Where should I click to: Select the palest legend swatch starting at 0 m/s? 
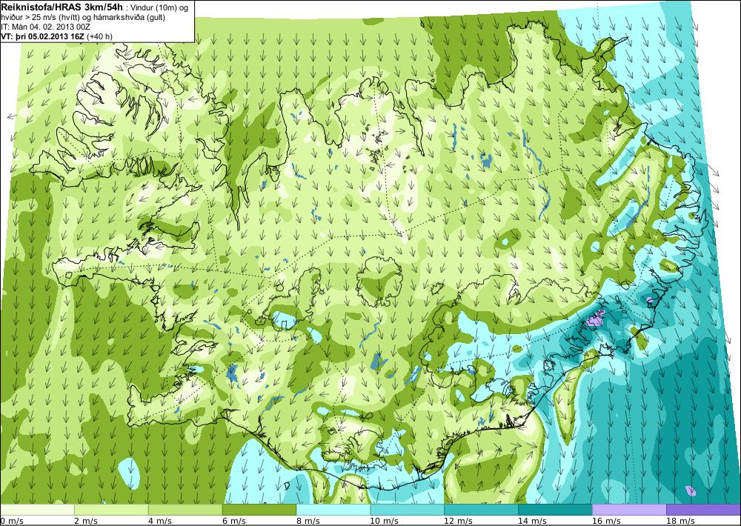coord(37,510)
